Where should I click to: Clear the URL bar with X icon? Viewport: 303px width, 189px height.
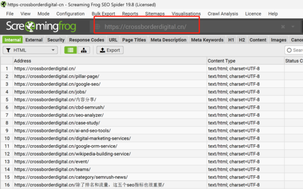[283, 27]
